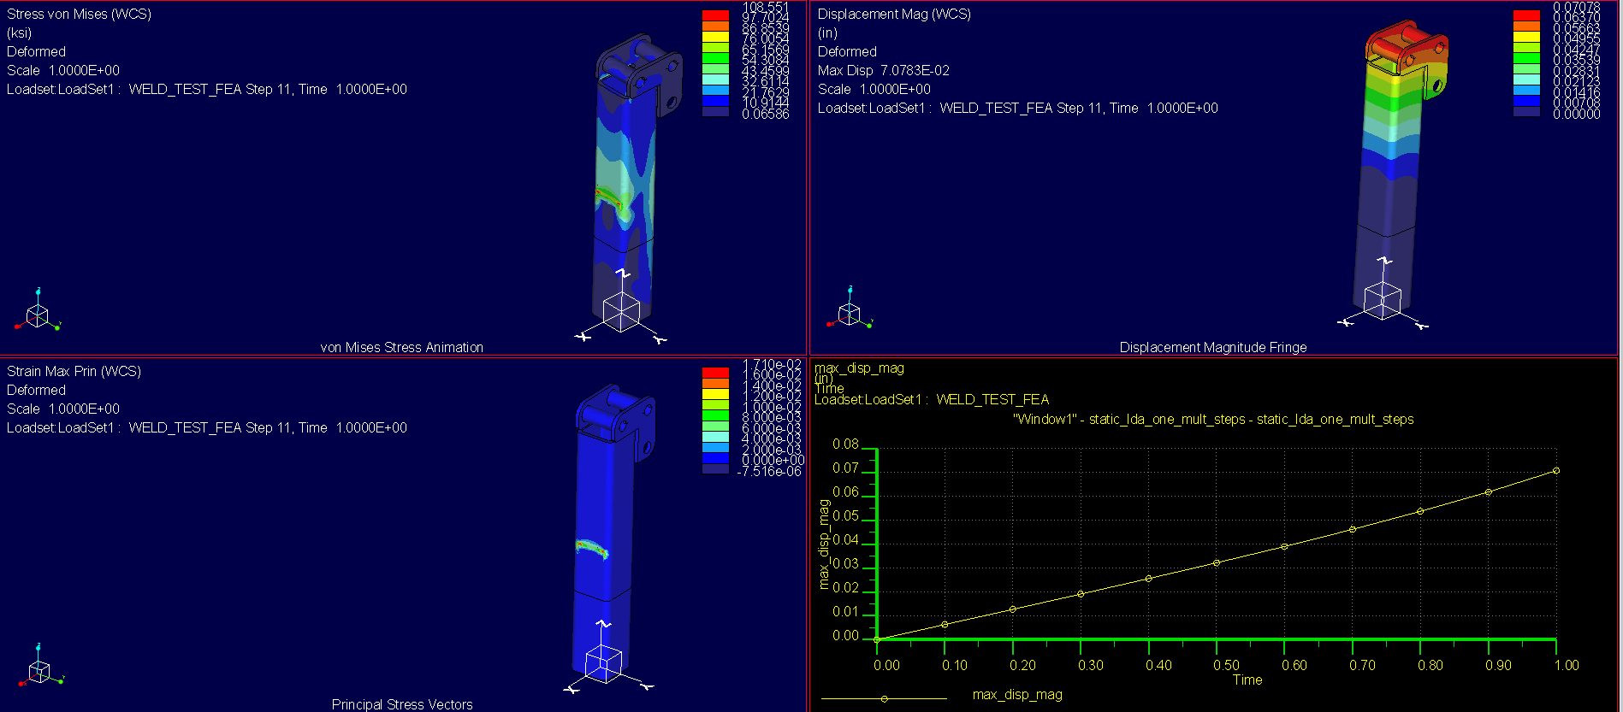Click the 'Max Disp 7.0783E-02' label
Image resolution: width=1623 pixels, height=712 pixels.
[883, 70]
